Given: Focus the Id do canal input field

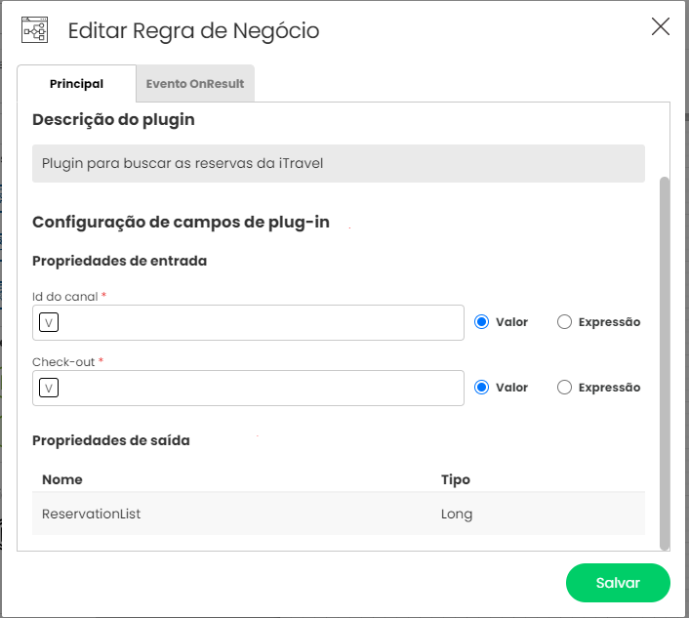Looking at the screenshot, I should click(x=248, y=322).
